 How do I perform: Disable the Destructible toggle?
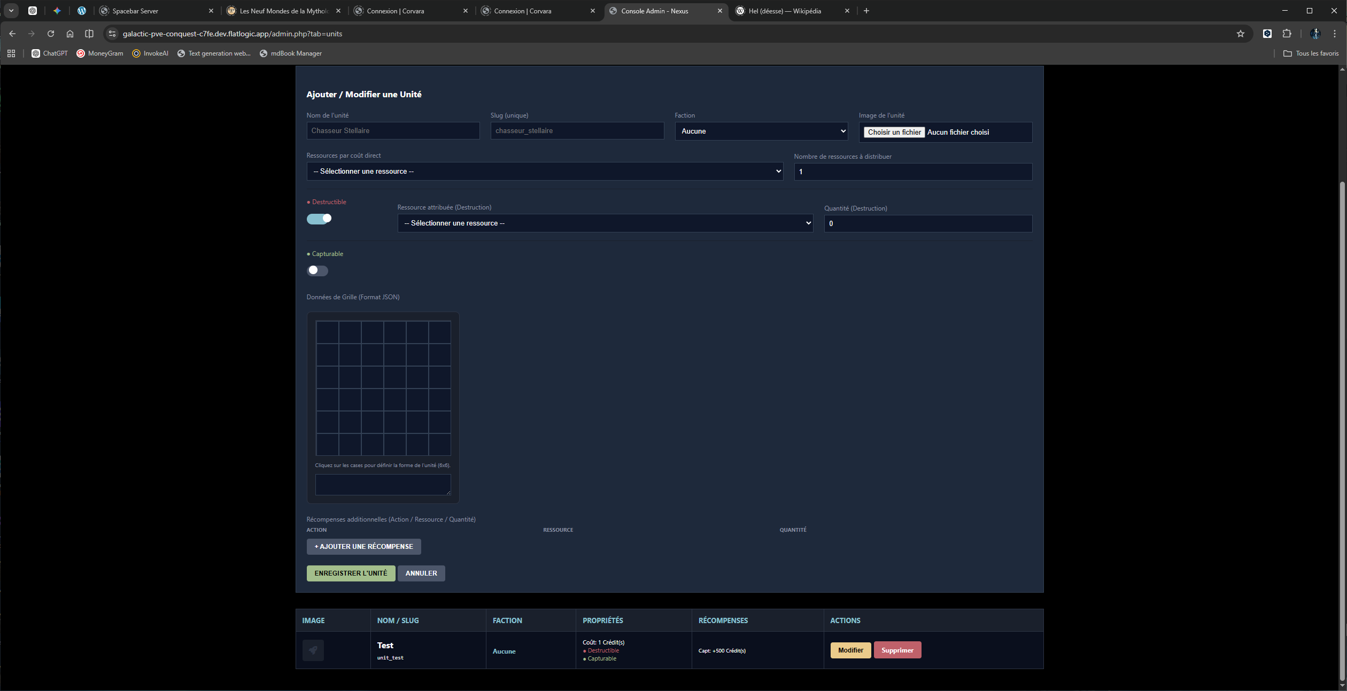(319, 219)
